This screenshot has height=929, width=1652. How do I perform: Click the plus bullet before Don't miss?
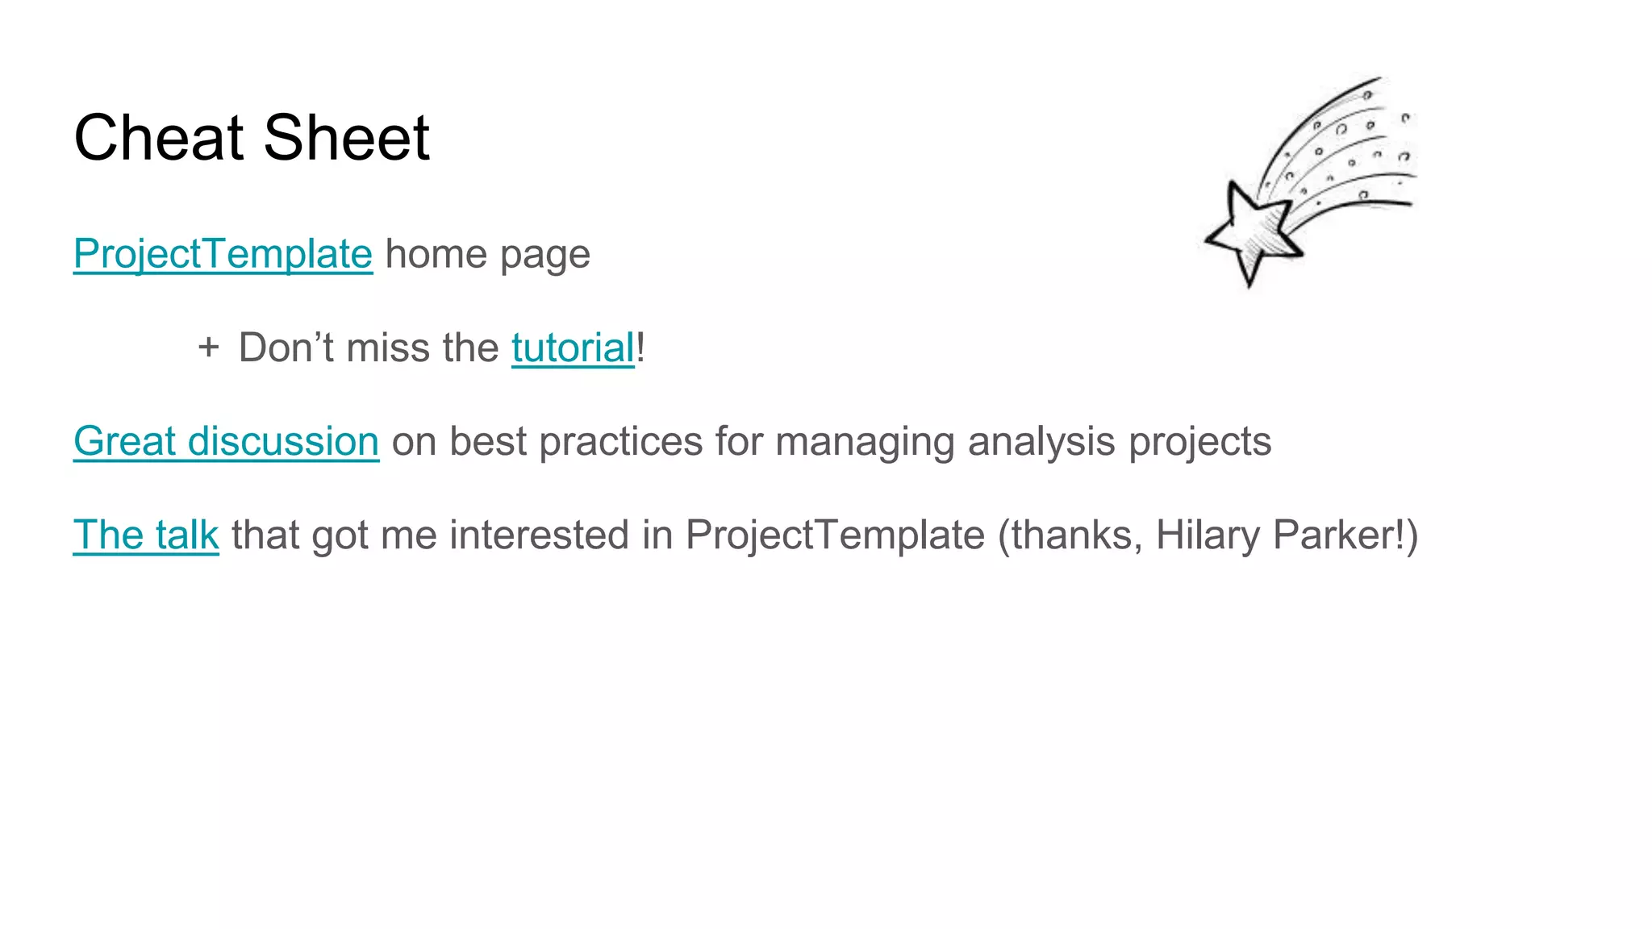click(x=208, y=348)
